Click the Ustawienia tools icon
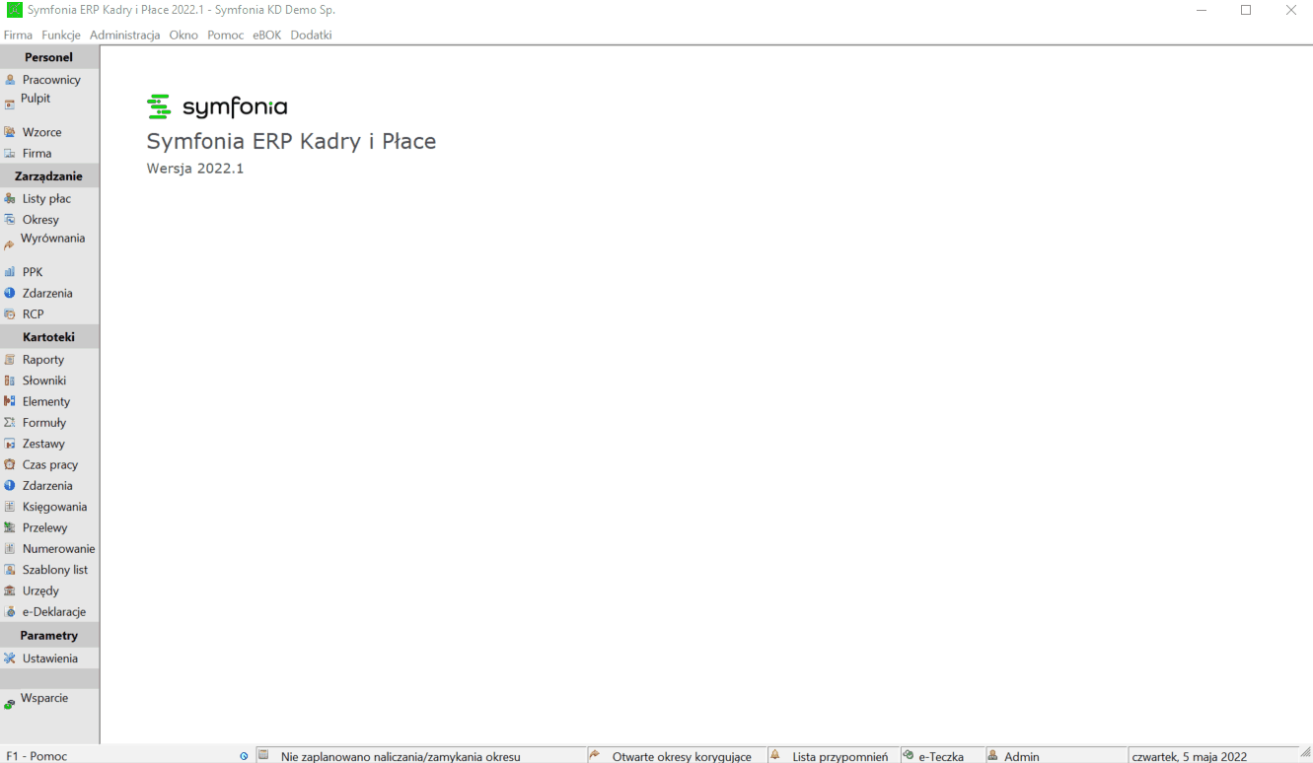Screen dimensions: 1313x763 click(10, 659)
